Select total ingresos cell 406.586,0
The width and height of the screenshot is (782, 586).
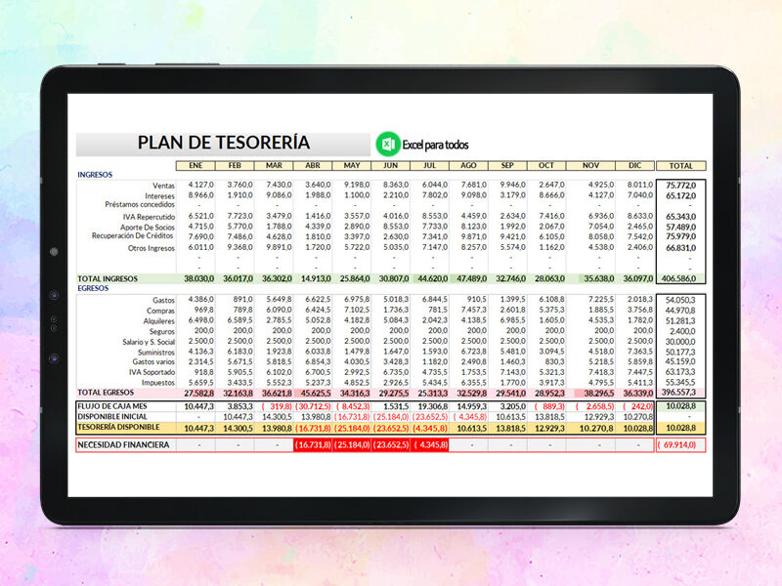pyautogui.click(x=678, y=278)
